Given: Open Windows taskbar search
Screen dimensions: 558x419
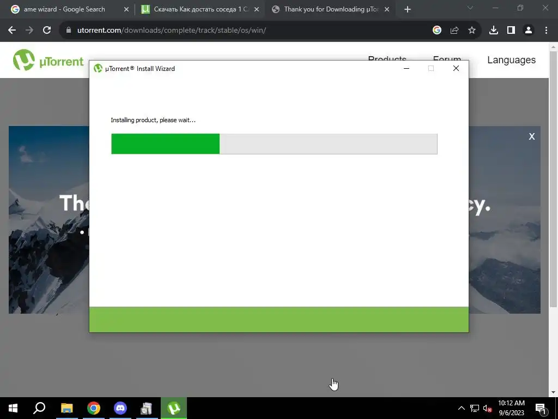Looking at the screenshot, I should point(39,408).
